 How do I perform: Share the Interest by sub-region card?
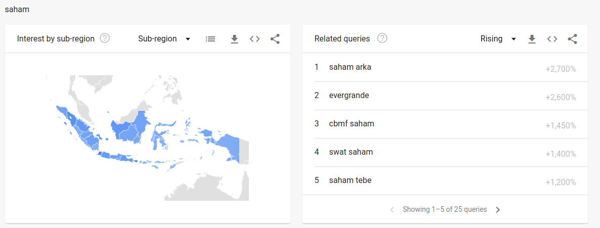tap(275, 39)
